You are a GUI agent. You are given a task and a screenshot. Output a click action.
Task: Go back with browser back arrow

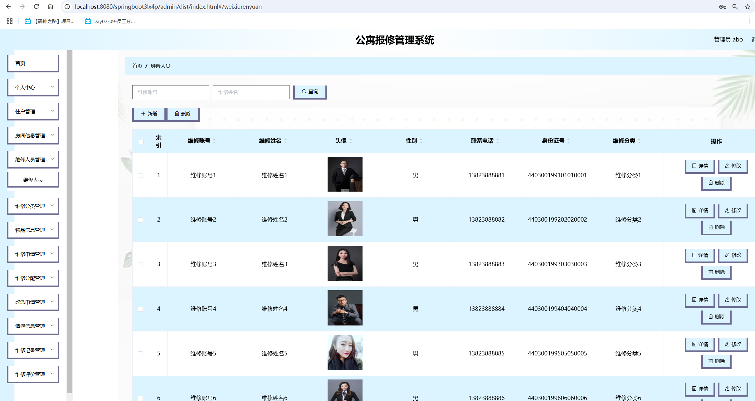point(8,7)
